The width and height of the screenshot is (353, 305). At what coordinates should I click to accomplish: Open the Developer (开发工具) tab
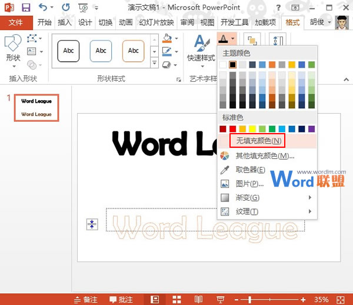tap(234, 22)
